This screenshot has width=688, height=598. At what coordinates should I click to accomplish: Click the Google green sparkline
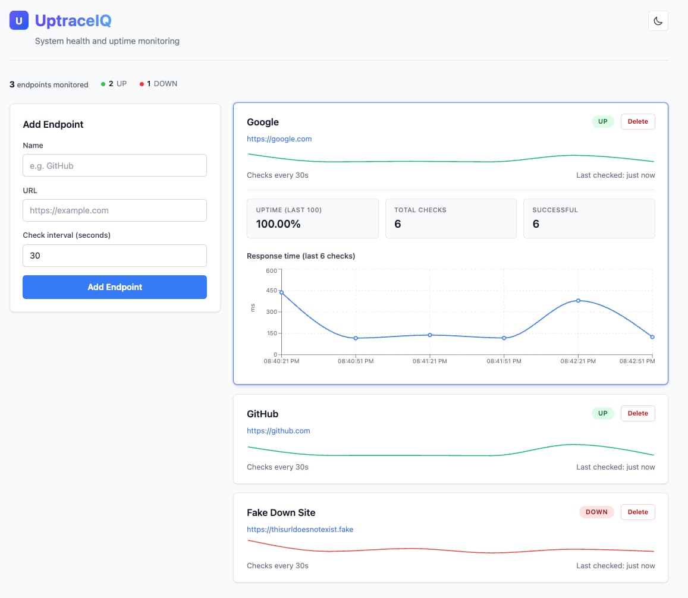point(451,158)
